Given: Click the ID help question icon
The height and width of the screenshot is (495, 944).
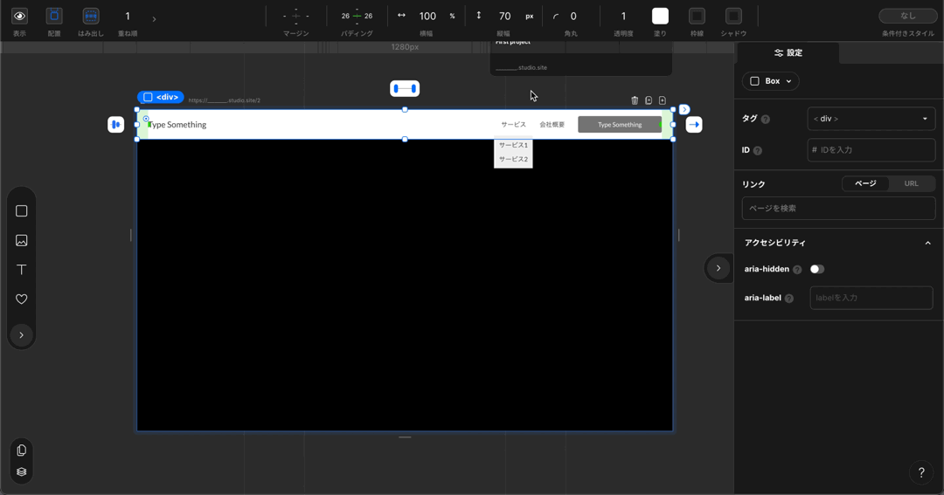Looking at the screenshot, I should click(x=757, y=150).
